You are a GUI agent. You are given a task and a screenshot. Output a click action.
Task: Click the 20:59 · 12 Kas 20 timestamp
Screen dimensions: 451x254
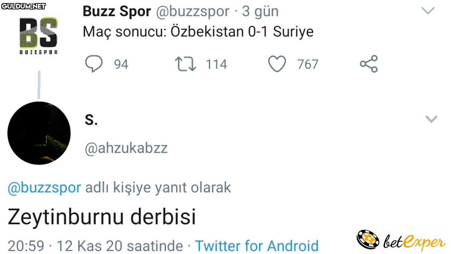(95, 246)
